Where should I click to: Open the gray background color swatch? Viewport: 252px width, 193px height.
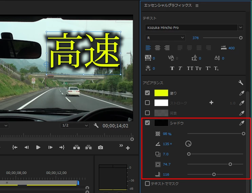click(161, 113)
